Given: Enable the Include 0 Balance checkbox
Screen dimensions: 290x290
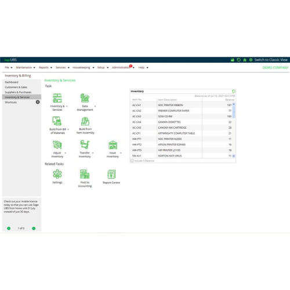Looking at the screenshot, I should pyautogui.click(x=132, y=161).
